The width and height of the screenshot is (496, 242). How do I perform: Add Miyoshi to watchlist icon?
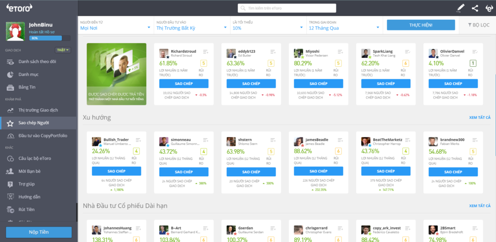341,52
